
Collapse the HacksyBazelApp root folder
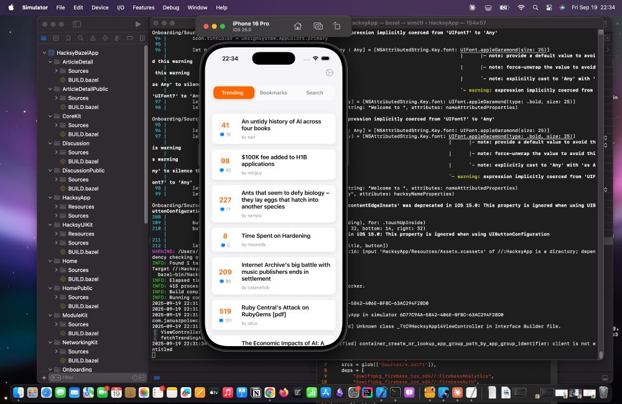(44, 53)
